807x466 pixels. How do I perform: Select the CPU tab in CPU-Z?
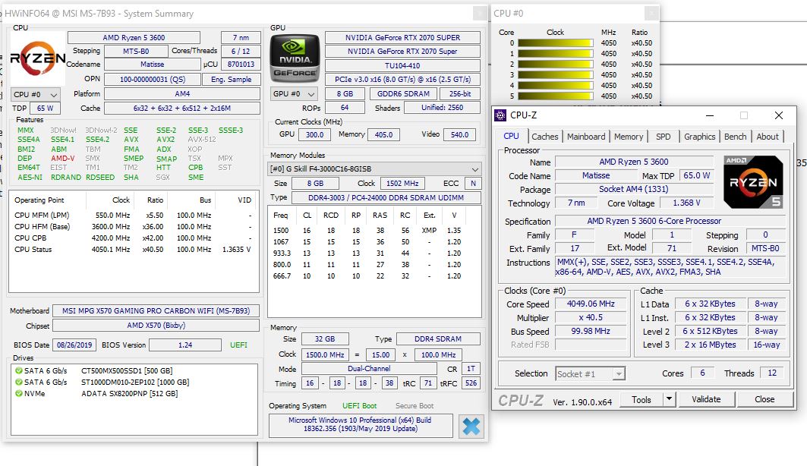coord(511,136)
